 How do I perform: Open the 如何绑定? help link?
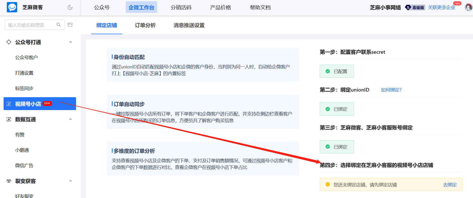[391, 90]
